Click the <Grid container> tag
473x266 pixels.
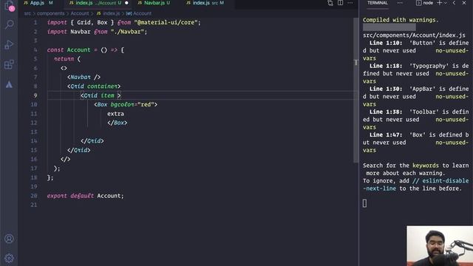[94, 86]
